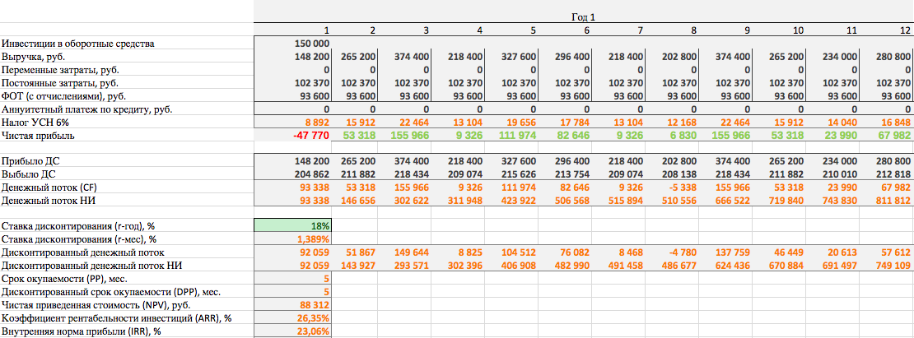Click the value next to 'Срок окупаемости (PP)'
Viewport: 914px width, 338px height.
313,279
